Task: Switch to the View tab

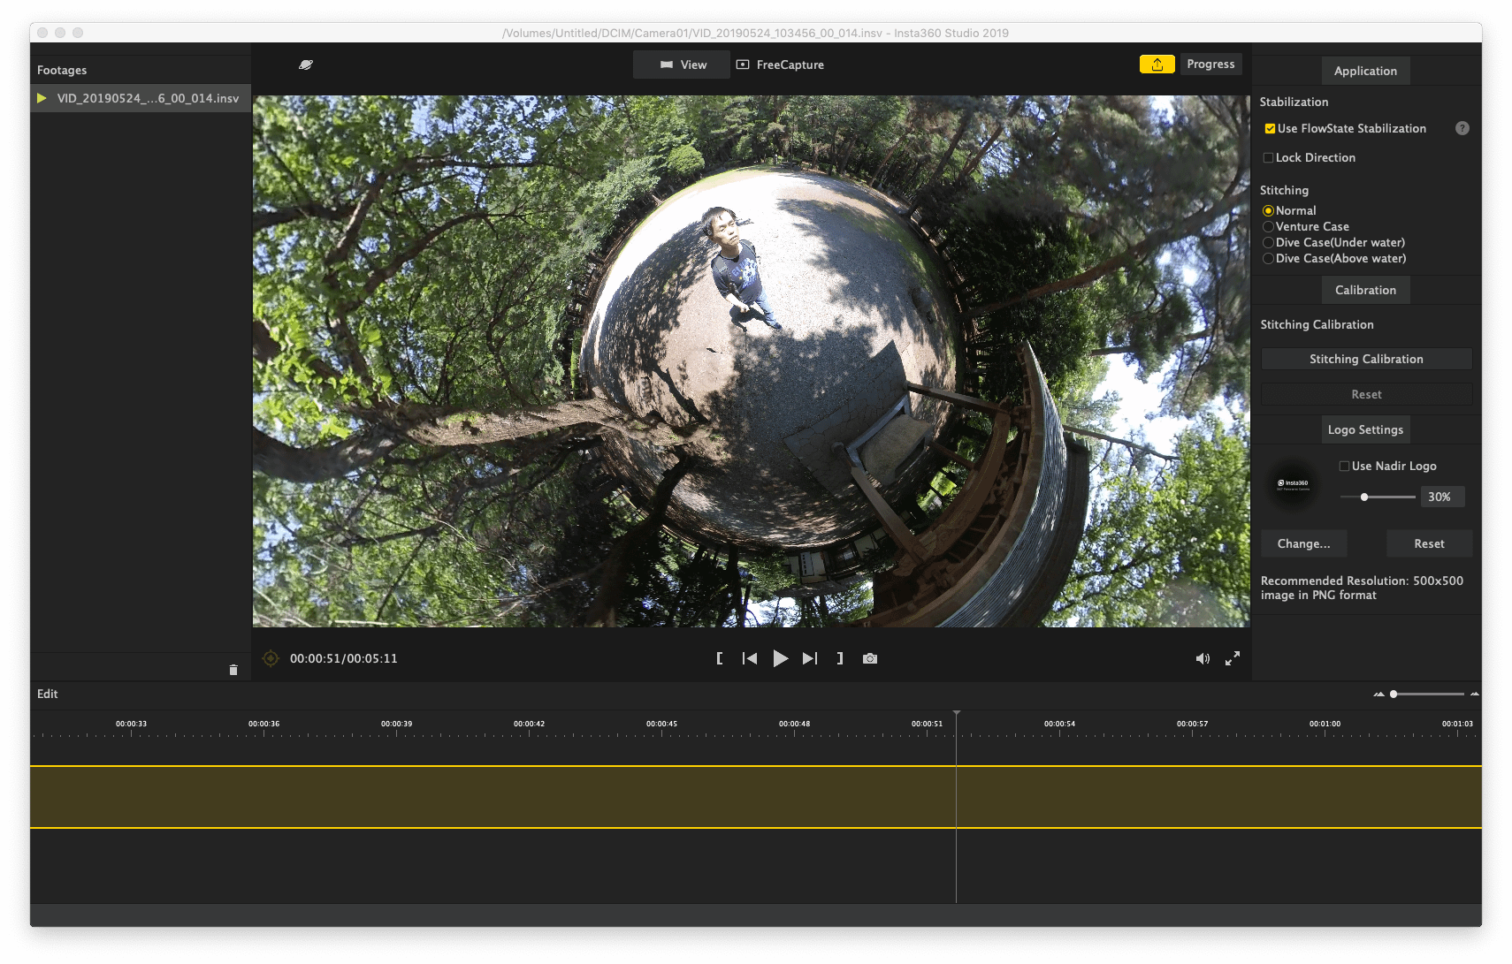Action: coord(683,65)
